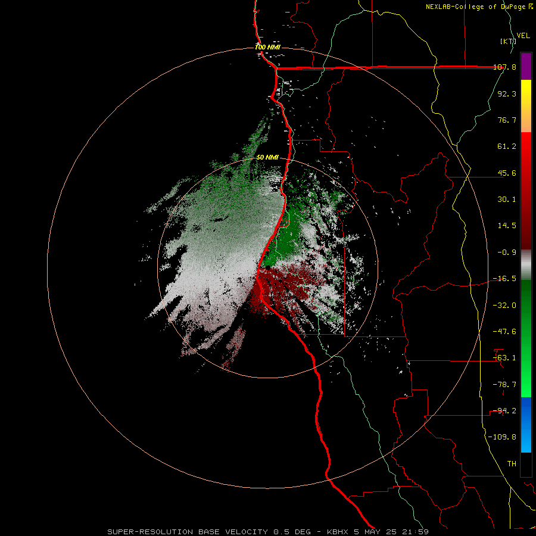Screen dimensions: 536x536
Task: Click the -78.7 velocity scale value
Action: 504,385
